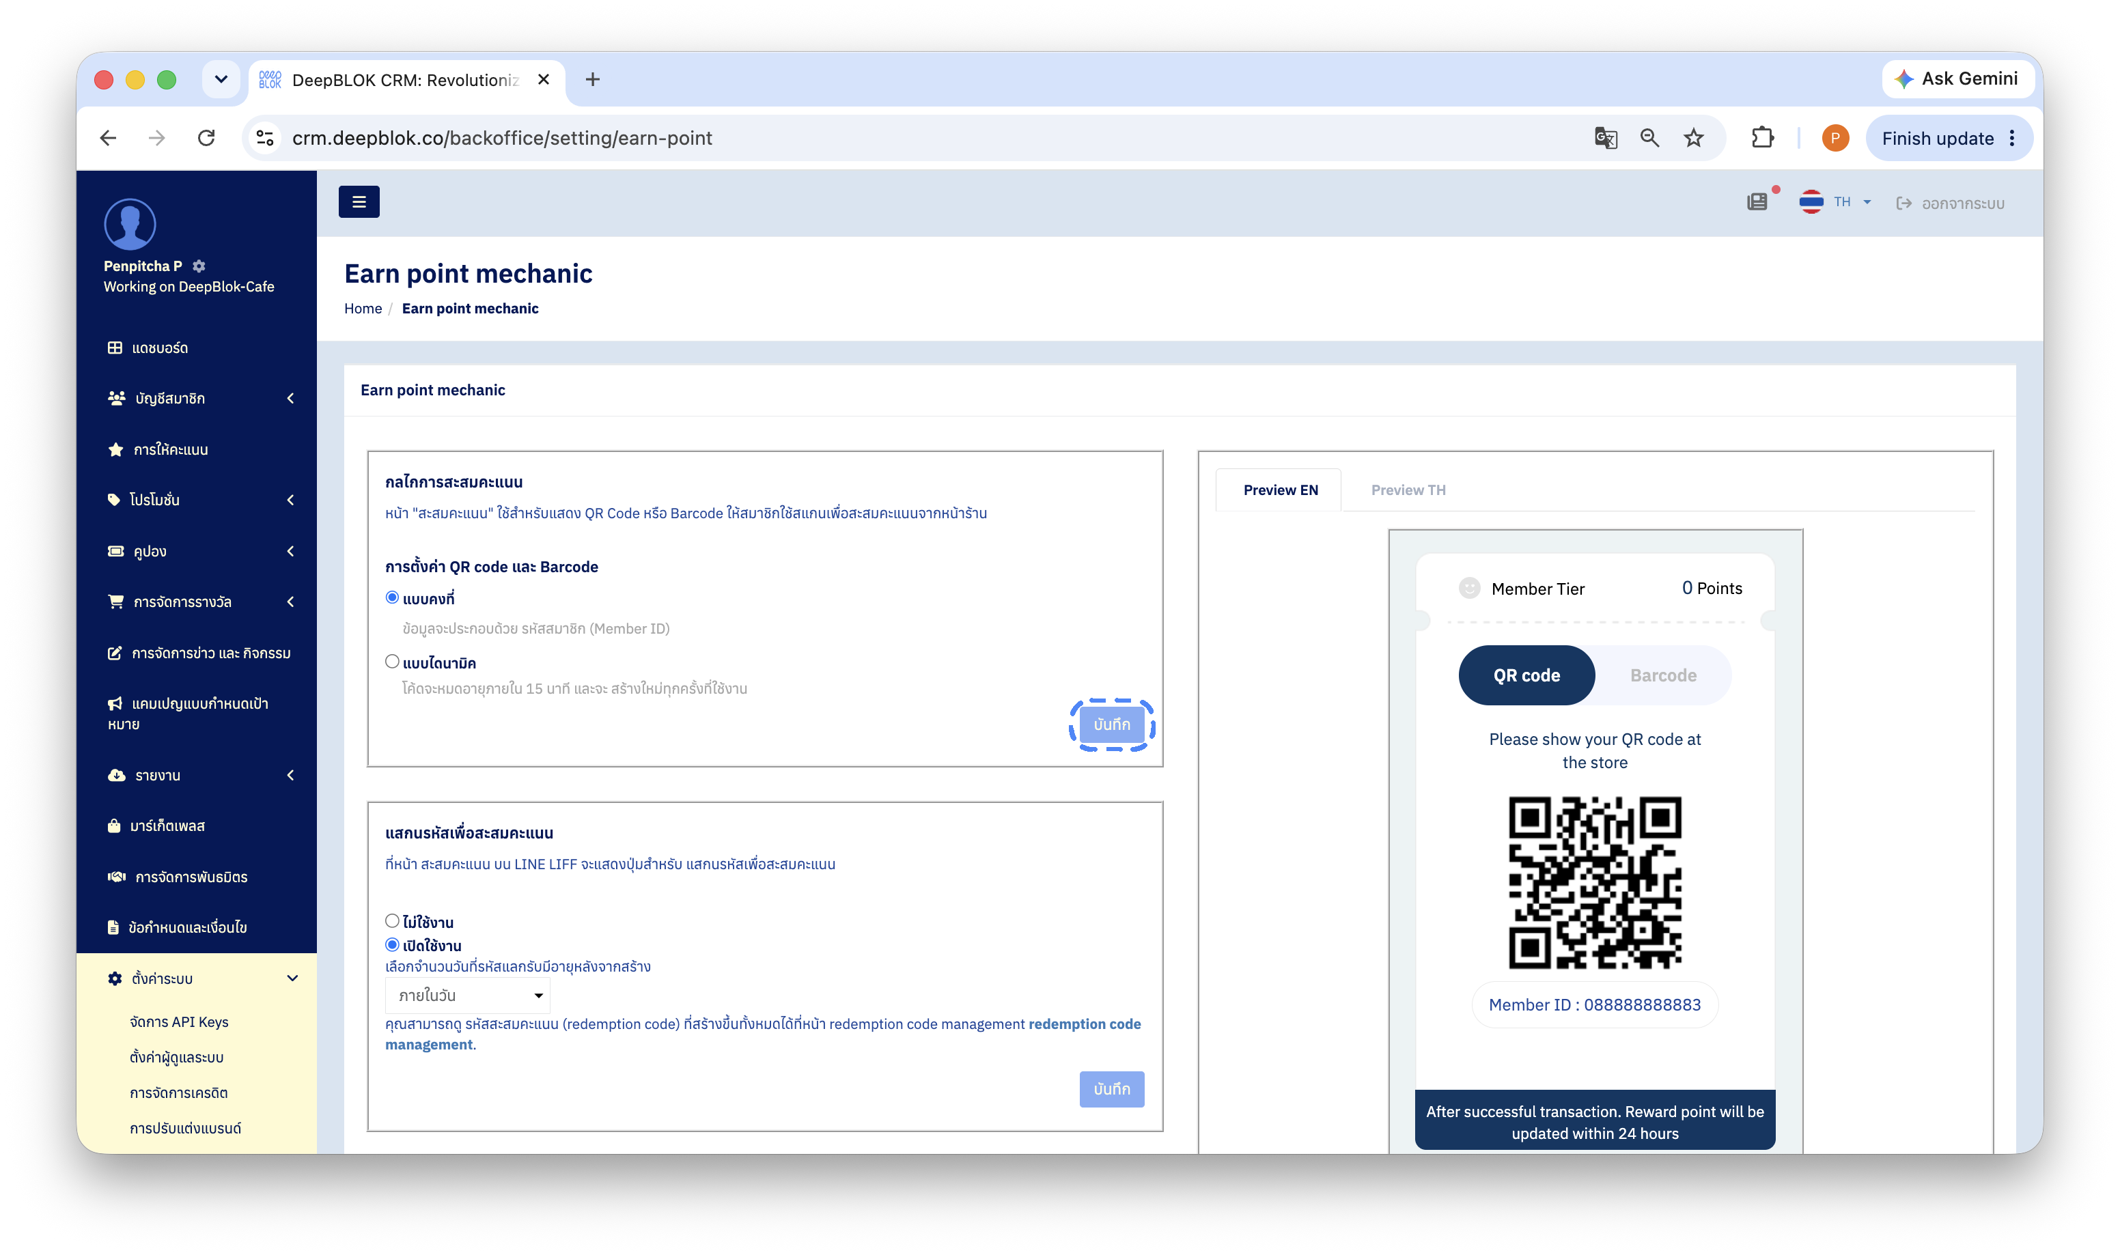
Task: Open the browser extensions puzzle icon
Action: [x=1762, y=138]
